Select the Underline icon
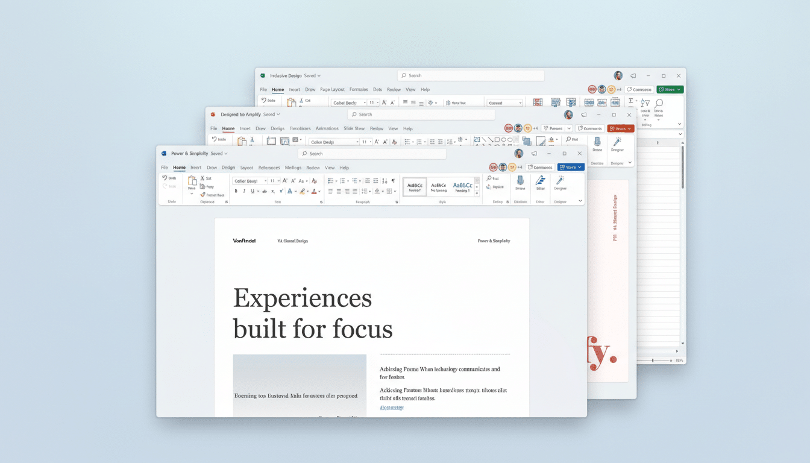Viewport: 810px width, 463px height. tap(252, 191)
